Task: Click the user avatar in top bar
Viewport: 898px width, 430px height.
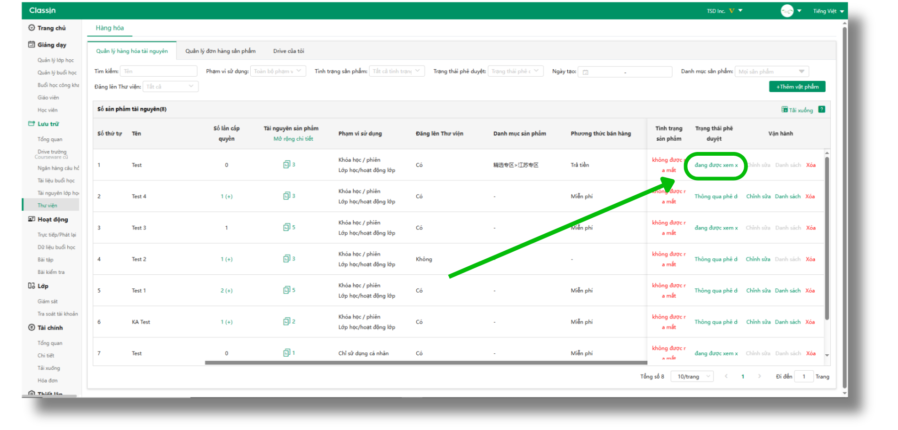Action: 787,11
